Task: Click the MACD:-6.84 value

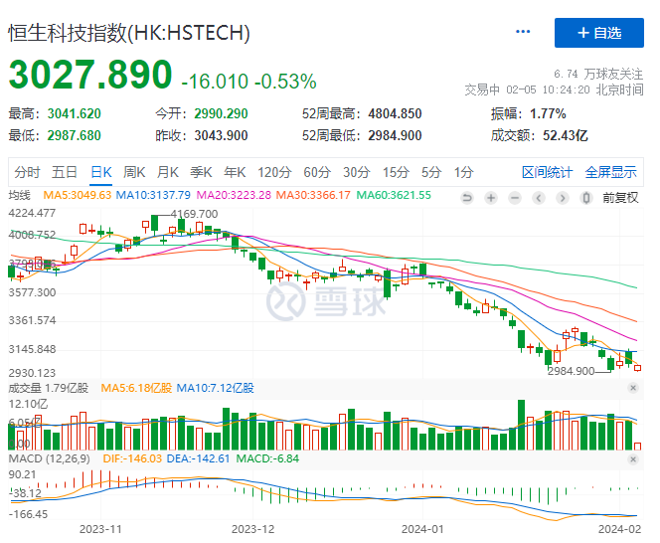Action: click(x=267, y=458)
